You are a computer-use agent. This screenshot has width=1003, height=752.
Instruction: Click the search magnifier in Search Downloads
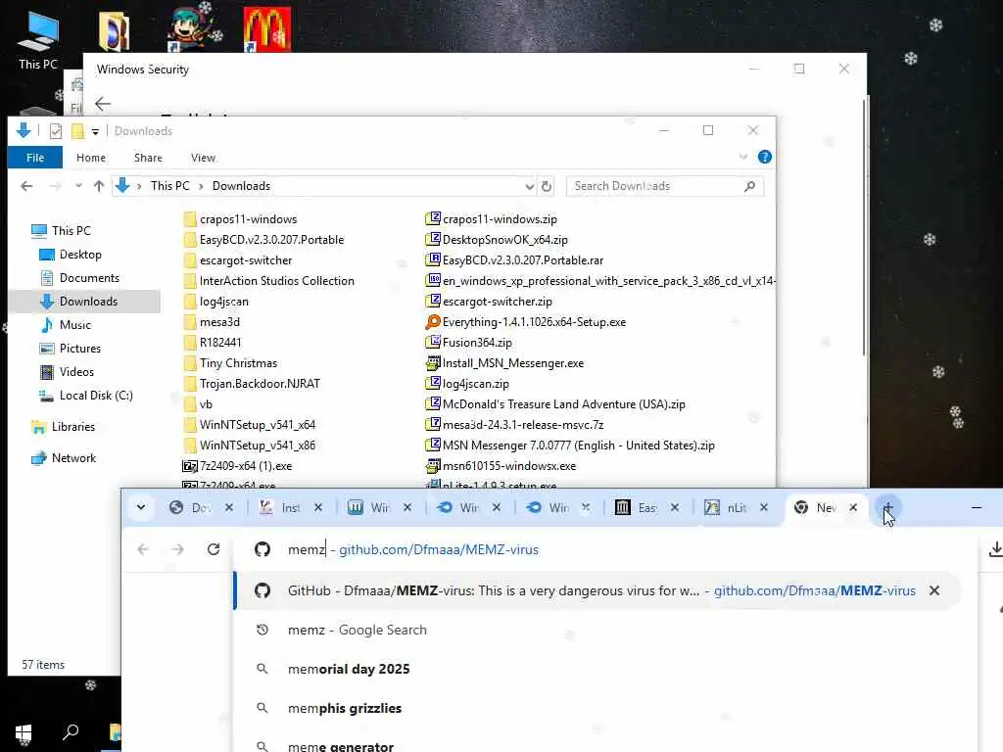click(749, 186)
